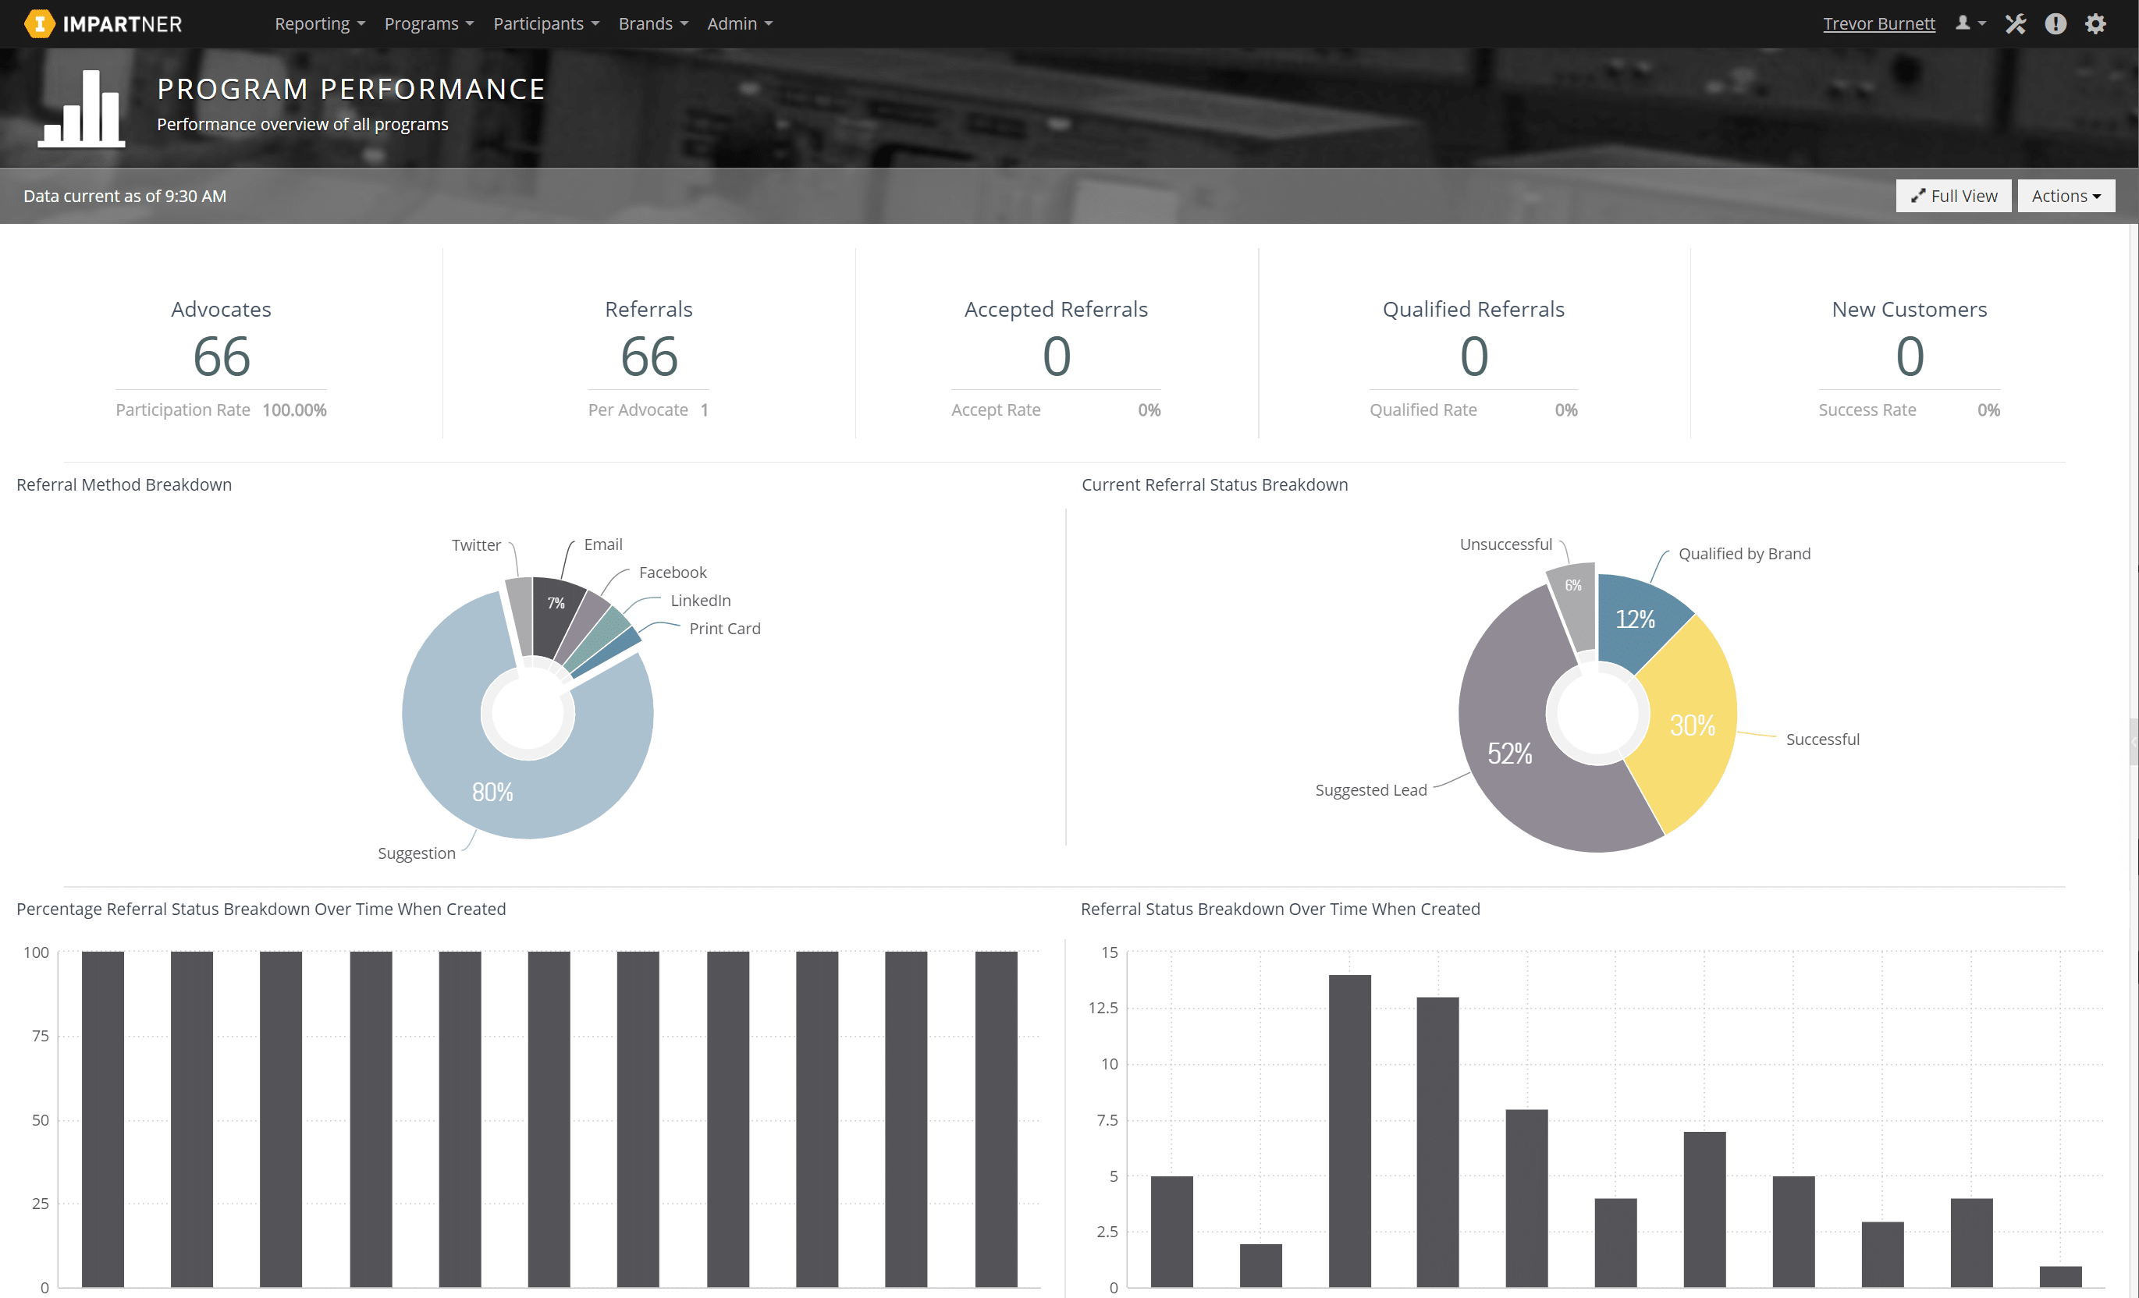Click the Impartner logo icon
Viewport: 2139px width, 1298px height.
pos(39,23)
